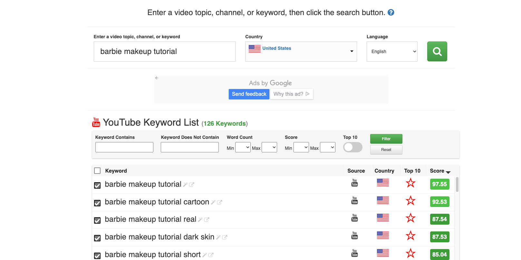521x260 pixels.
Task: Click the Country column header
Action: click(384, 171)
